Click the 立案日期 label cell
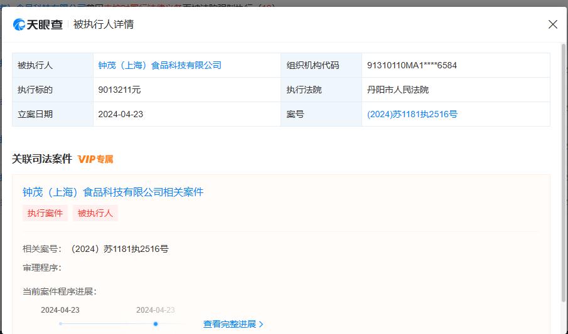 point(53,114)
